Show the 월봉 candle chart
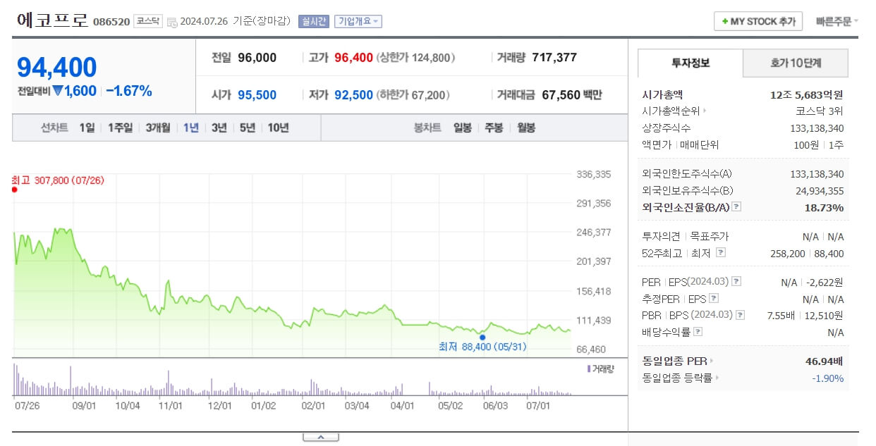Image resolution: width=876 pixels, height=446 pixels. point(526,128)
